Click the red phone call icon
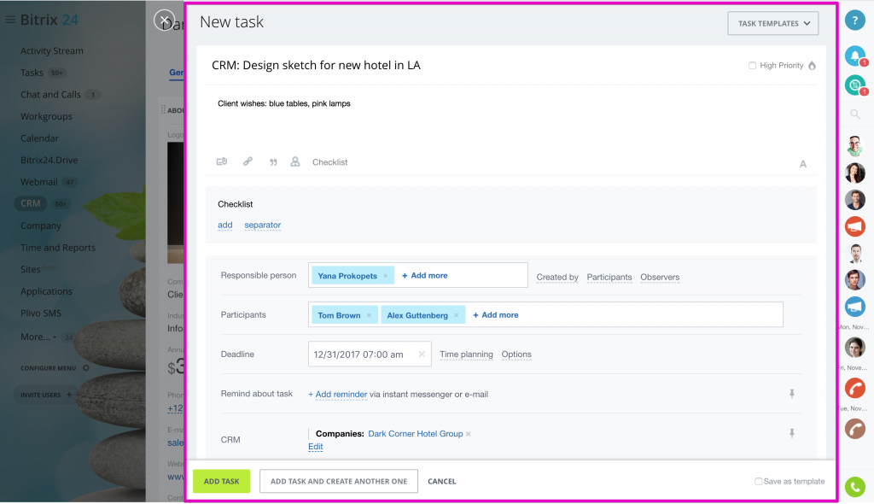The height and width of the screenshot is (504, 874). pyautogui.click(x=855, y=388)
